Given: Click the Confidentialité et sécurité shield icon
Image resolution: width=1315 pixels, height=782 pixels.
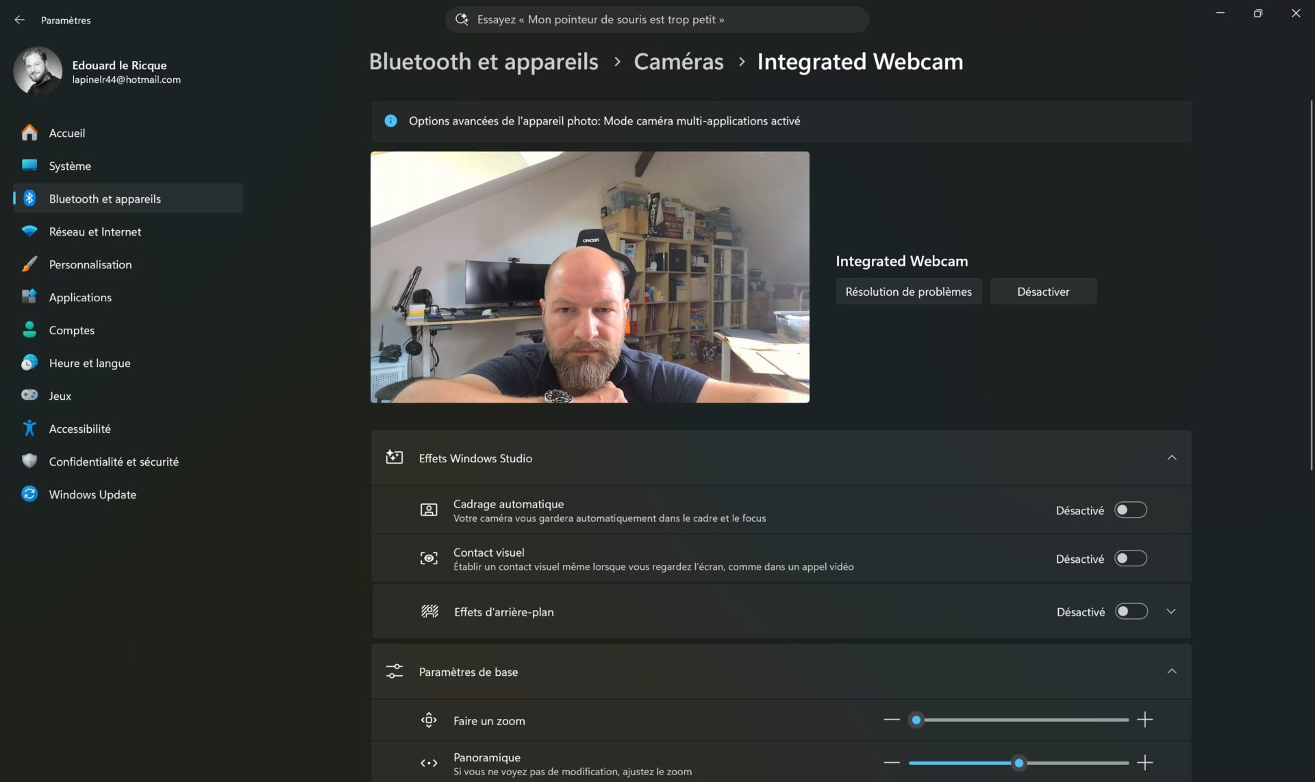Looking at the screenshot, I should [29, 462].
